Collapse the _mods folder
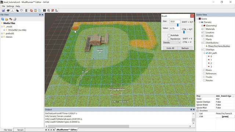Screen dimensions: 235x132 pos(2,27)
